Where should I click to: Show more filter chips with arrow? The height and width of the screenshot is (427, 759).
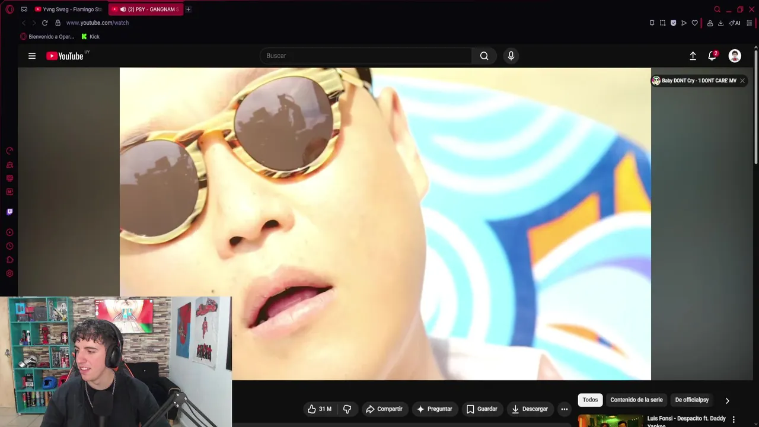[728, 400]
